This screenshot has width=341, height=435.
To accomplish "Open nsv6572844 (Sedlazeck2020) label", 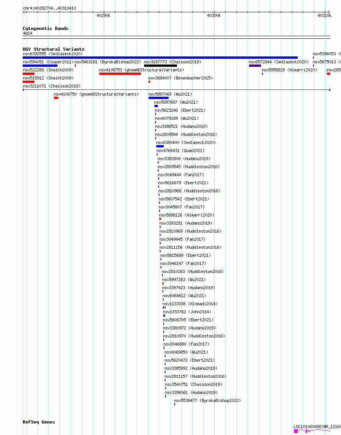I will [279, 62].
